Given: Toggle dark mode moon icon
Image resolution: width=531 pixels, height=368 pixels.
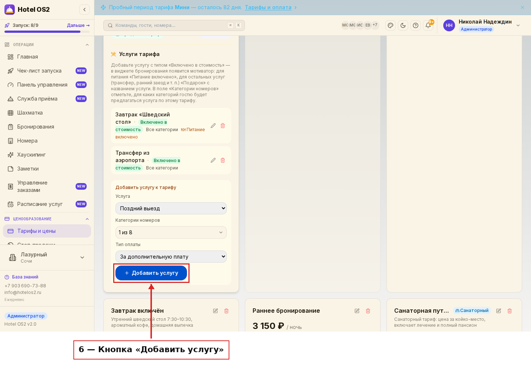Looking at the screenshot, I should [403, 25].
